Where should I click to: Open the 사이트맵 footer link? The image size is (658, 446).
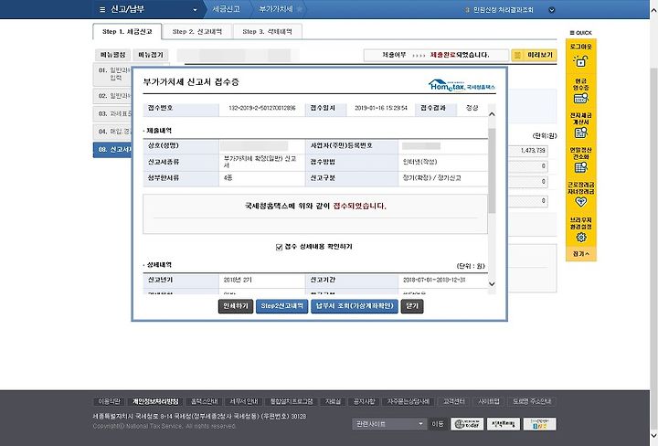click(489, 401)
